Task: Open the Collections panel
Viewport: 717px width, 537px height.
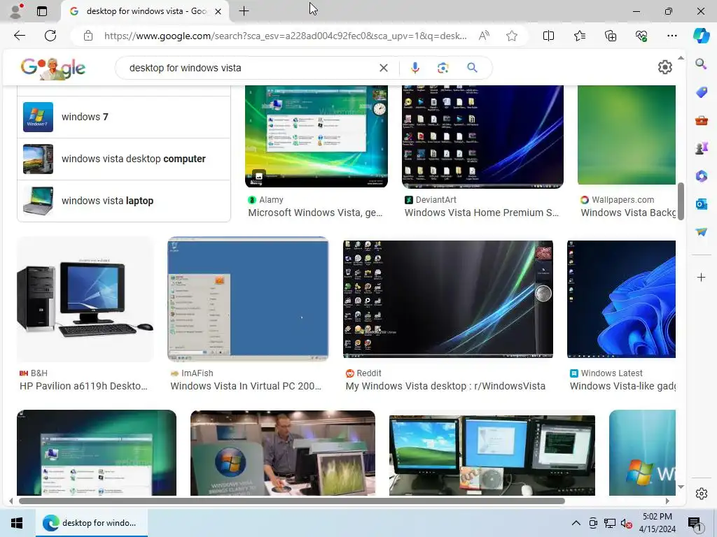Action: click(611, 36)
